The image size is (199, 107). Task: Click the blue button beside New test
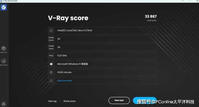pyautogui.click(x=145, y=100)
